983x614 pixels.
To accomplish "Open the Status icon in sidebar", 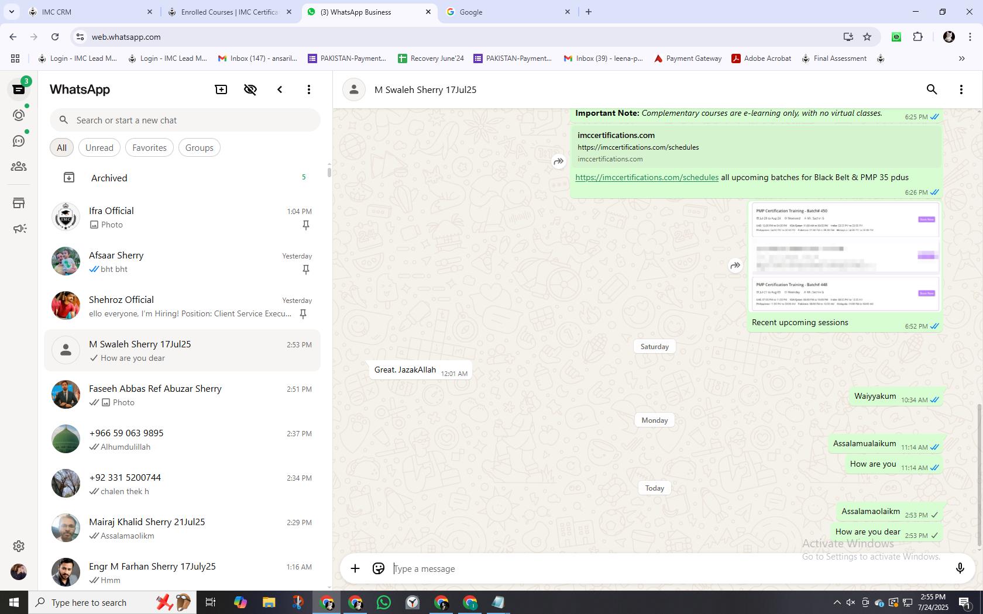I will [x=19, y=115].
